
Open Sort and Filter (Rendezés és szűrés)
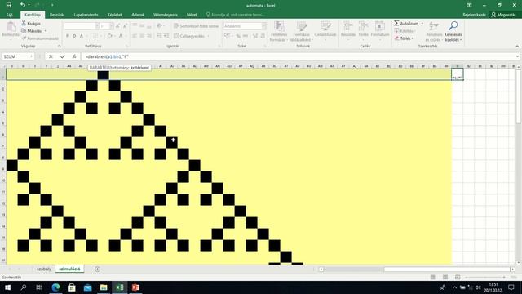click(x=434, y=31)
